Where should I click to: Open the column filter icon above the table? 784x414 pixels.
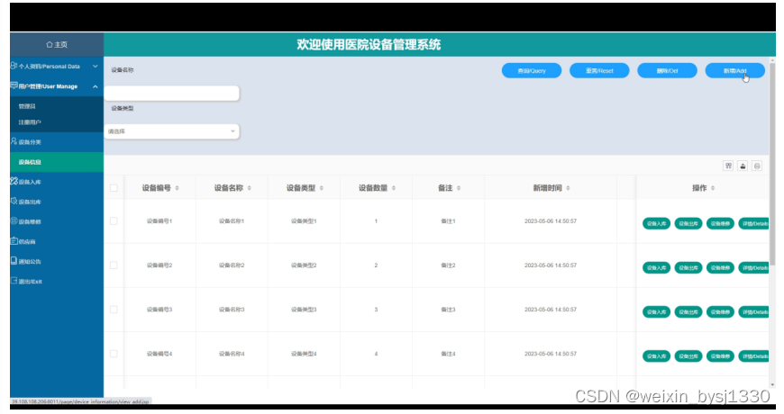click(x=728, y=166)
